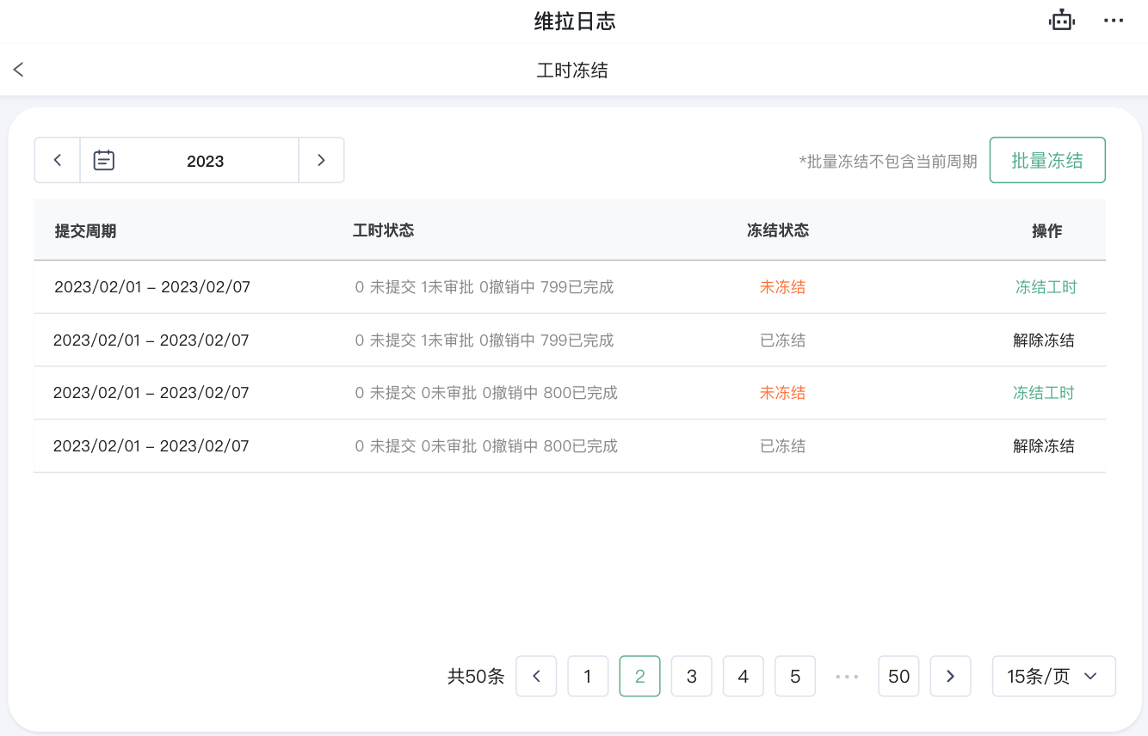Jump to last page 50
Viewport: 1148px width, 736px height.
point(898,676)
